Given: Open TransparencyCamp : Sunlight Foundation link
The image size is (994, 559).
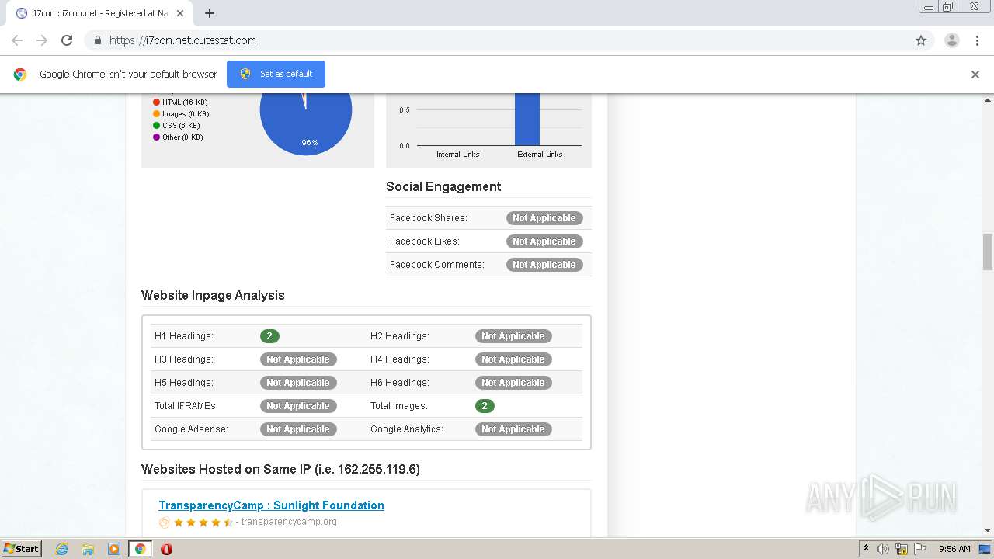Looking at the screenshot, I should pyautogui.click(x=271, y=505).
